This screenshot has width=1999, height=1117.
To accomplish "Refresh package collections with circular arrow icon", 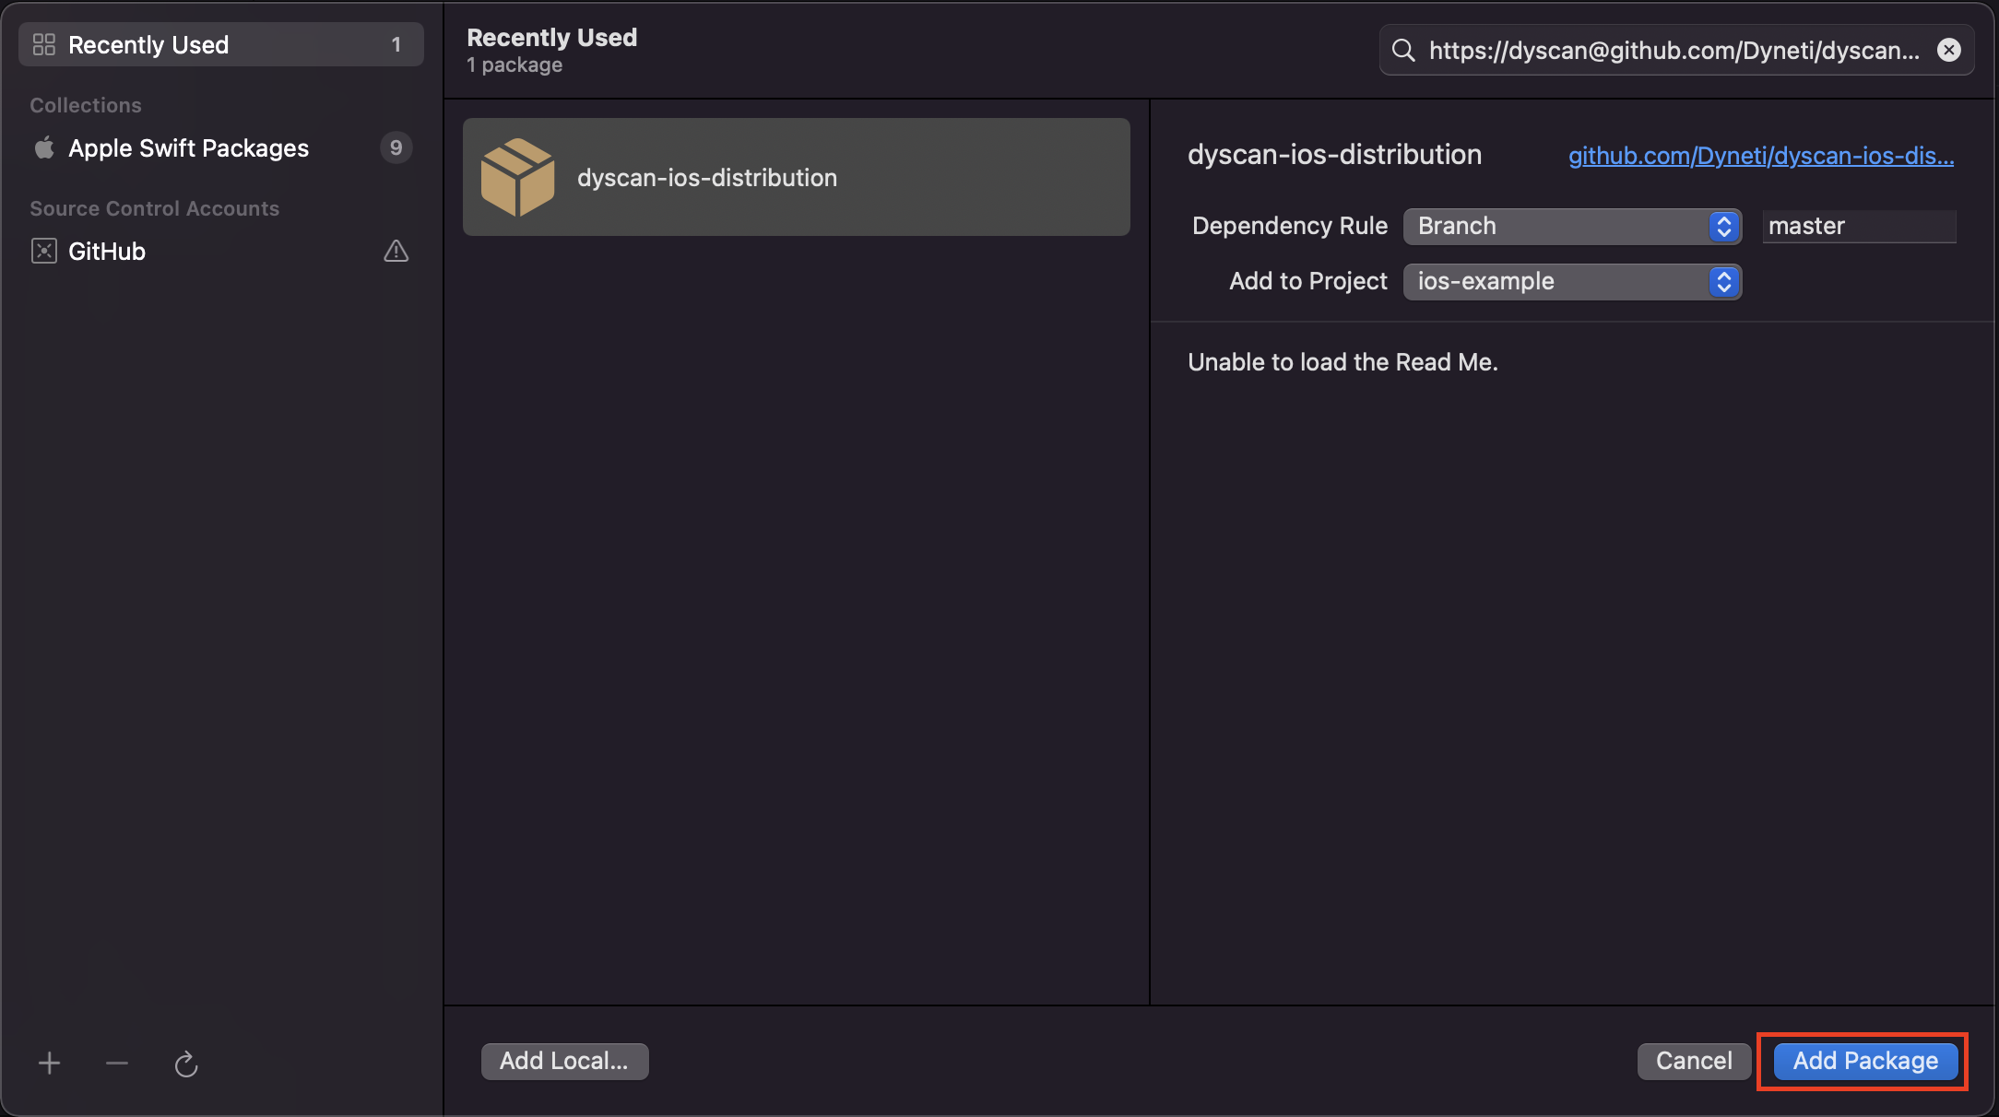I will pyautogui.click(x=186, y=1064).
